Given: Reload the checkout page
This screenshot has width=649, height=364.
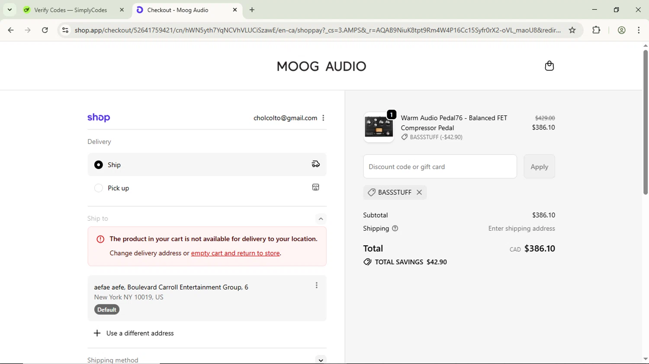Looking at the screenshot, I should point(45,30).
